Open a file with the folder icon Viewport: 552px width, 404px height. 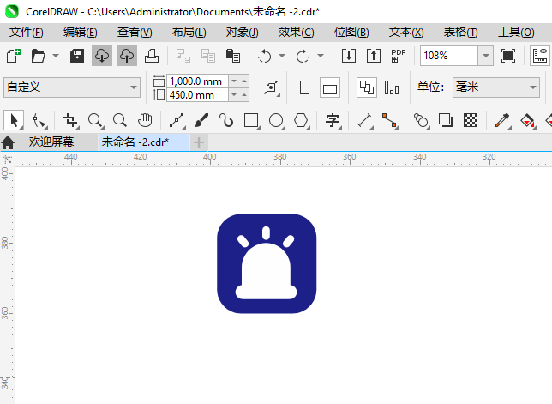(38, 56)
